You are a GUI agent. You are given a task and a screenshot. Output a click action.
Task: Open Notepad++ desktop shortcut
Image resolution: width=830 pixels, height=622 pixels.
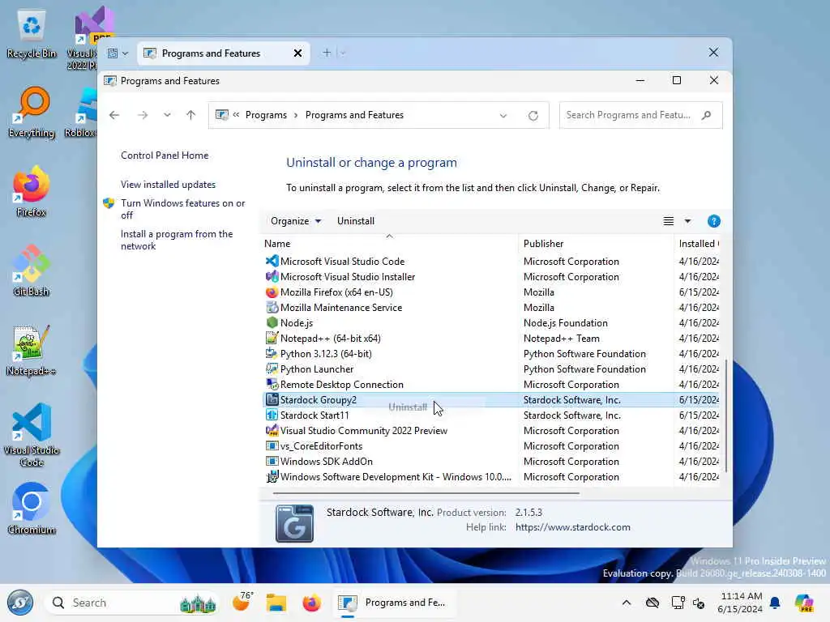[32, 350]
